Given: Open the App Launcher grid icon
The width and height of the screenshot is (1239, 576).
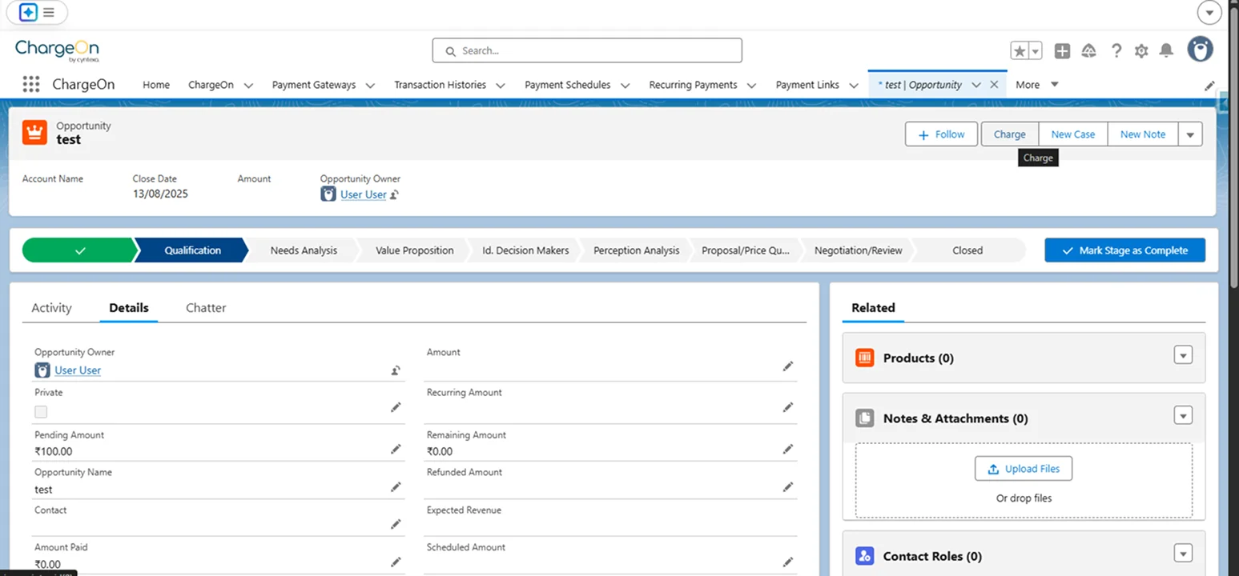Looking at the screenshot, I should click(31, 85).
